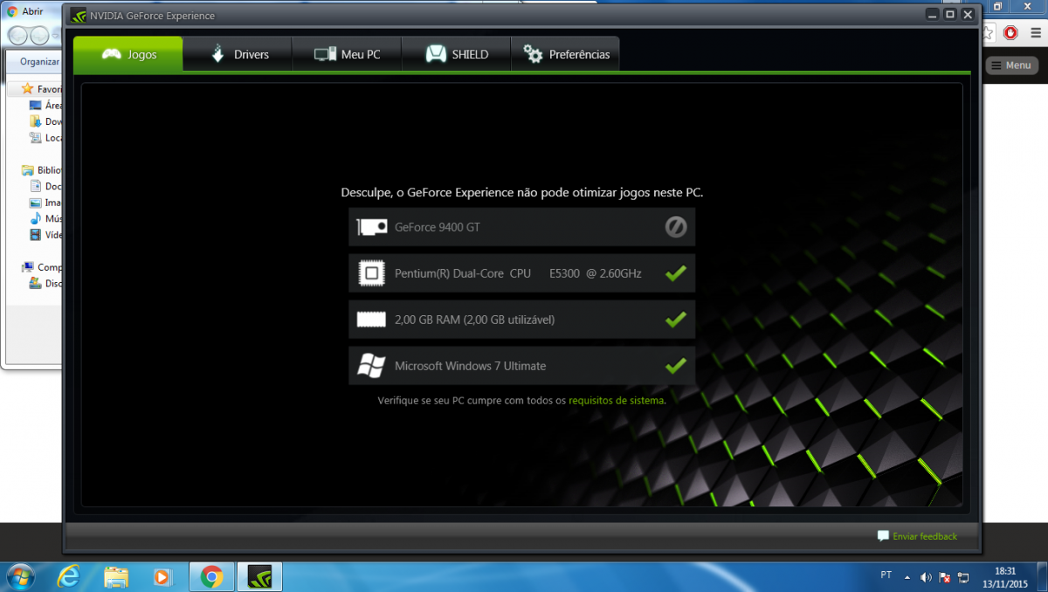The image size is (1048, 592).
Task: Click the "Pentium(R) Dual-Core CPU E5300 @ 2.60GHz" text
Action: click(518, 273)
